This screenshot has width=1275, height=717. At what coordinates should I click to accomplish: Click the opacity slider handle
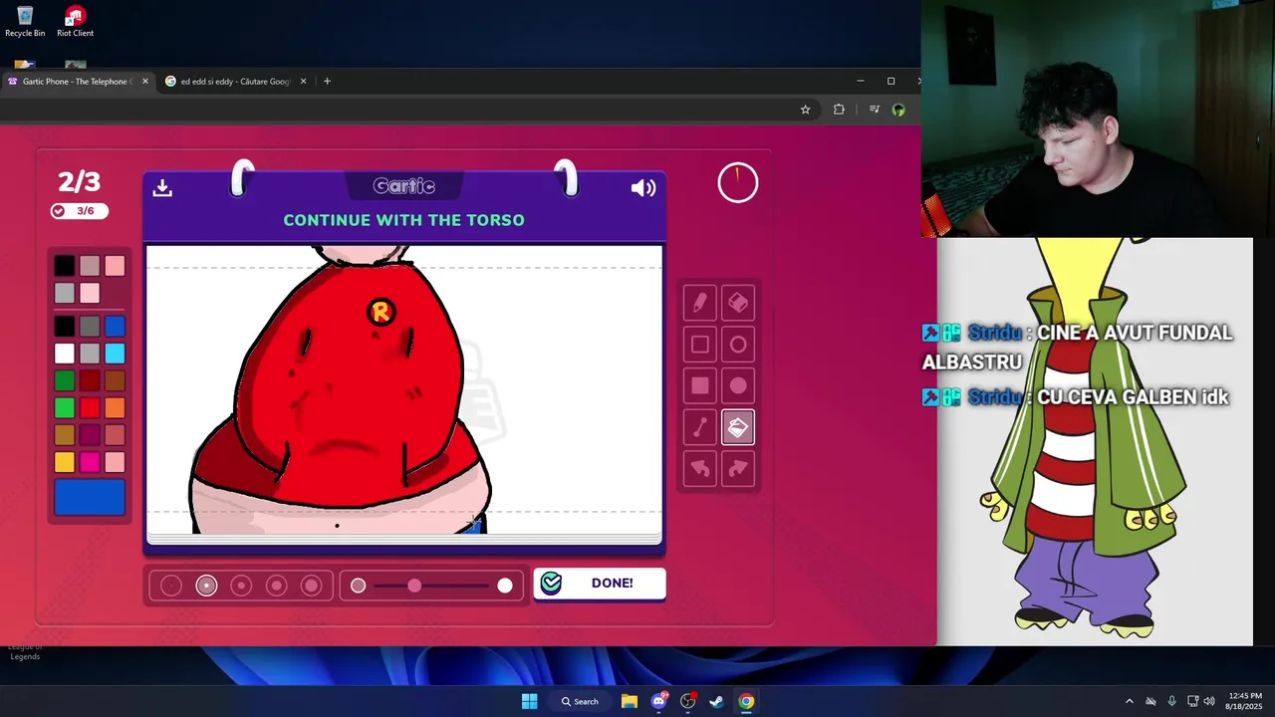coord(414,586)
